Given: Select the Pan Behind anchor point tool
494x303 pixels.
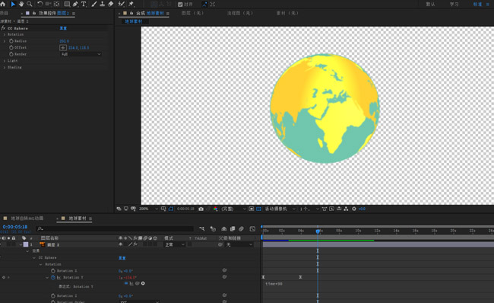Looking at the screenshot, I should (x=57, y=4).
